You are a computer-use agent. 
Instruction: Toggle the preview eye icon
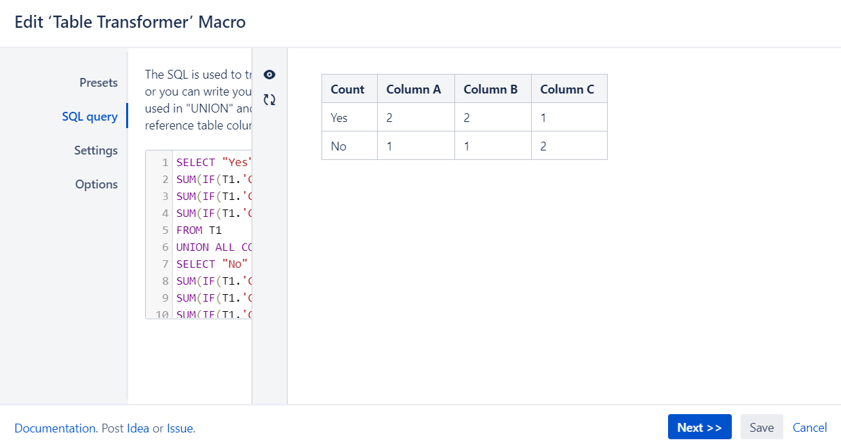[269, 75]
